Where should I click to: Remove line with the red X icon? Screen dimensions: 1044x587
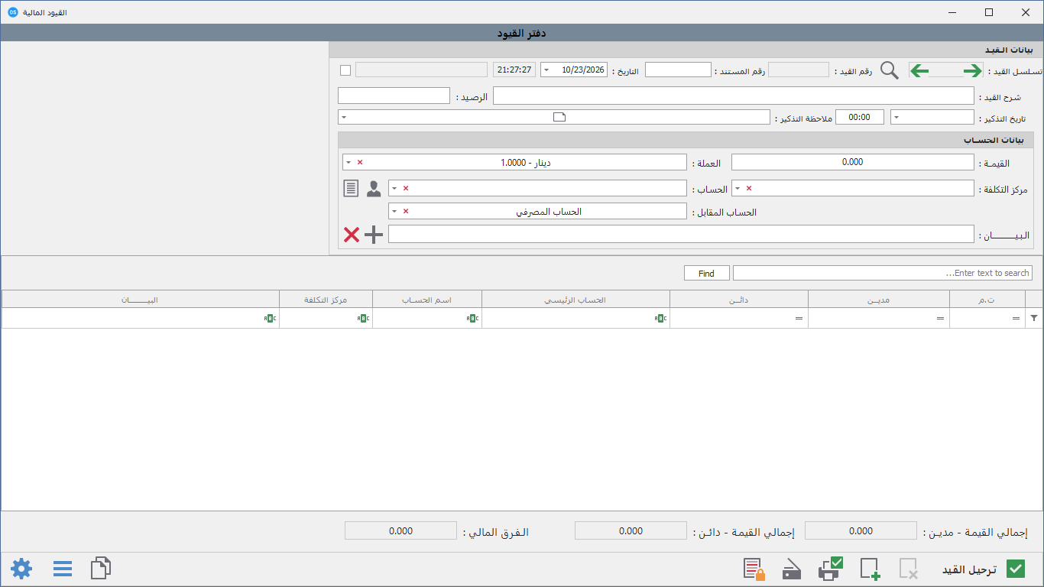click(x=352, y=235)
